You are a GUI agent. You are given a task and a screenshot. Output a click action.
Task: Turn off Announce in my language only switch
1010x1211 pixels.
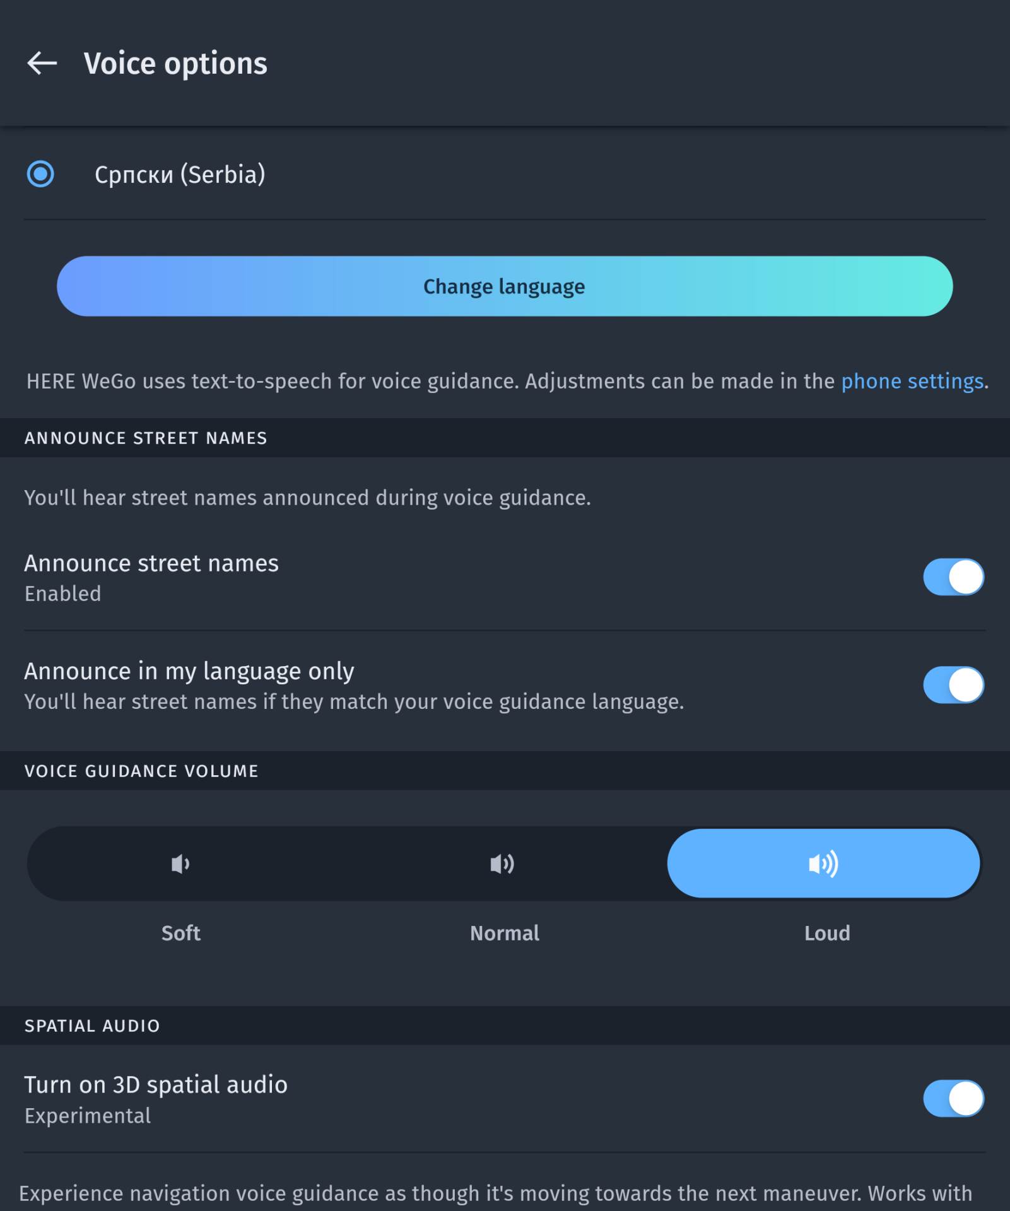pyautogui.click(x=953, y=685)
